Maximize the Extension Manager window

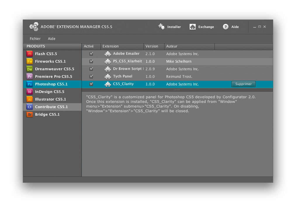tap(260, 27)
